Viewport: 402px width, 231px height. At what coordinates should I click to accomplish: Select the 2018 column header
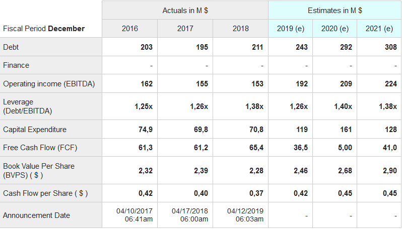pyautogui.click(x=241, y=29)
